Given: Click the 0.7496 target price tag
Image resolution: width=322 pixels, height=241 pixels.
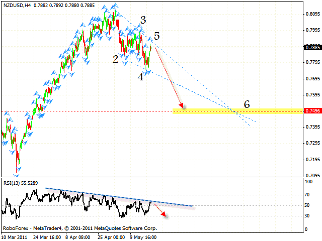Looking at the screenshot, I should coord(310,110).
